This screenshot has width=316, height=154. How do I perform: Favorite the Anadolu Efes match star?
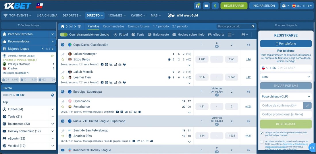tap(63, 136)
